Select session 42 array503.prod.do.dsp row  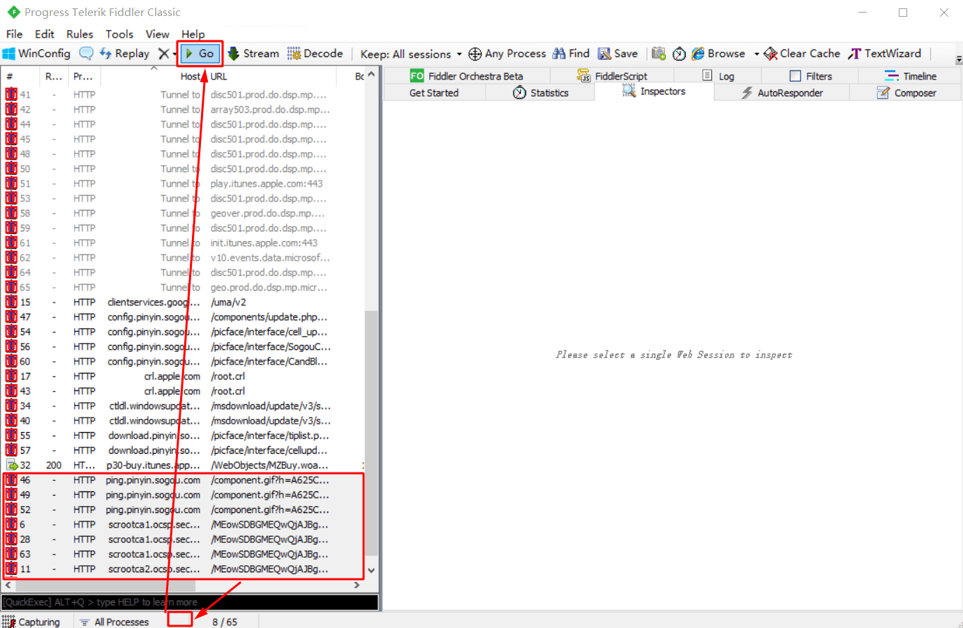point(184,109)
